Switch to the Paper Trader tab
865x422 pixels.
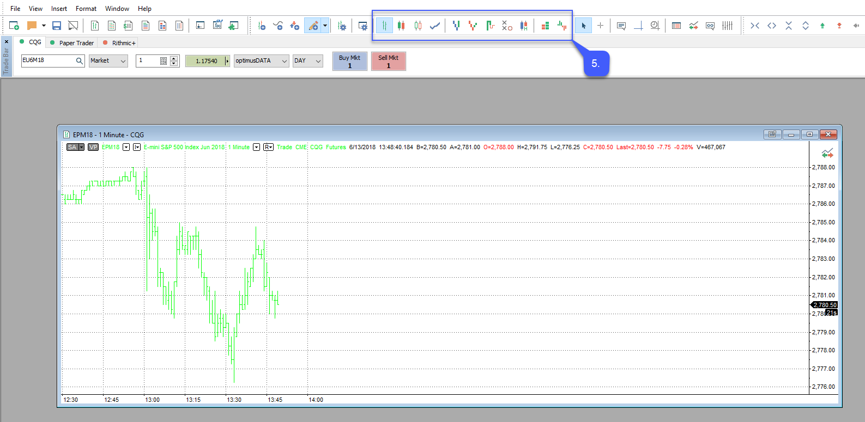(72, 42)
